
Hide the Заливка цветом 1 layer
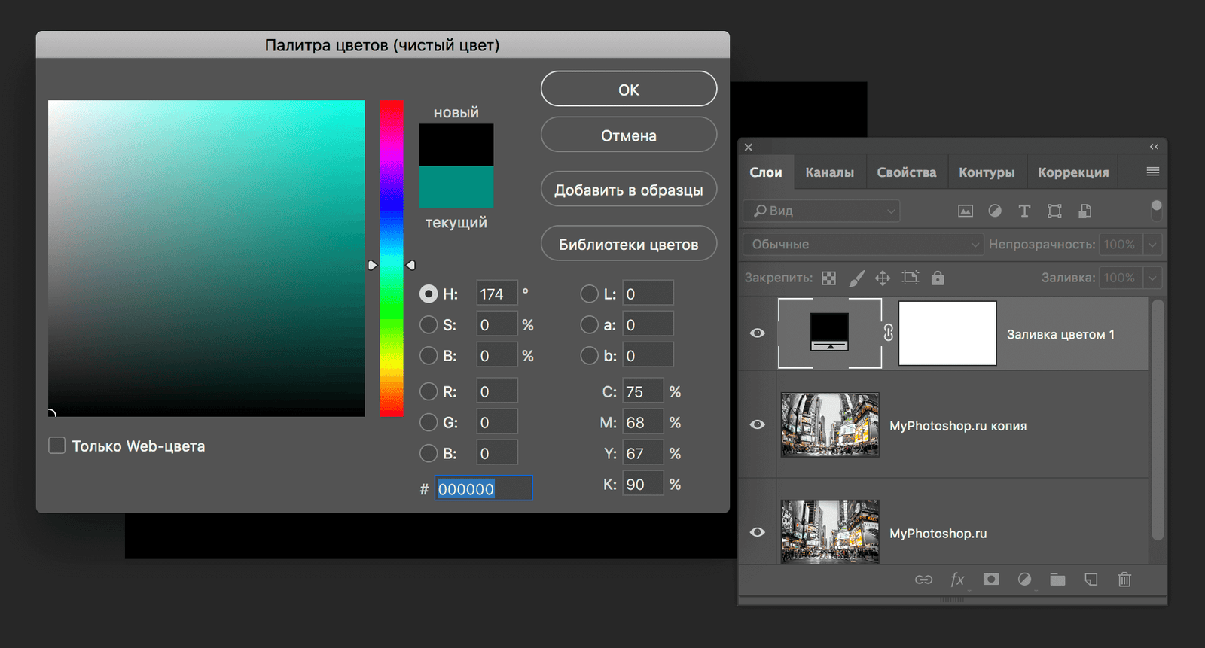758,333
